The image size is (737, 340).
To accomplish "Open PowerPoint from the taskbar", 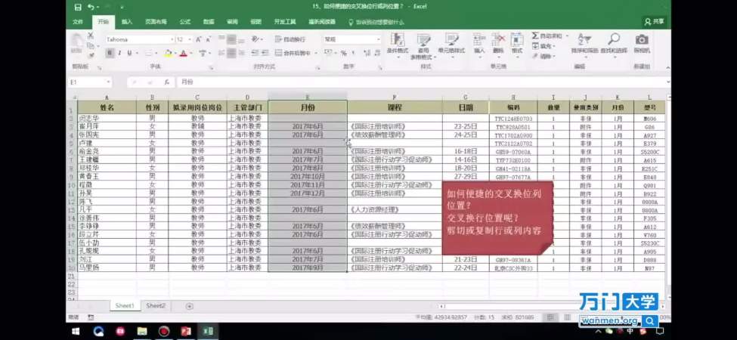I will [x=186, y=332].
